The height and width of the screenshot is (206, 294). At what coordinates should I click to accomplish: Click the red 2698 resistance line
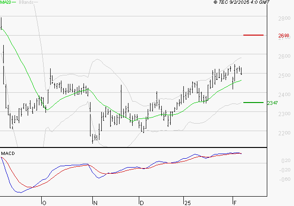(253, 35)
